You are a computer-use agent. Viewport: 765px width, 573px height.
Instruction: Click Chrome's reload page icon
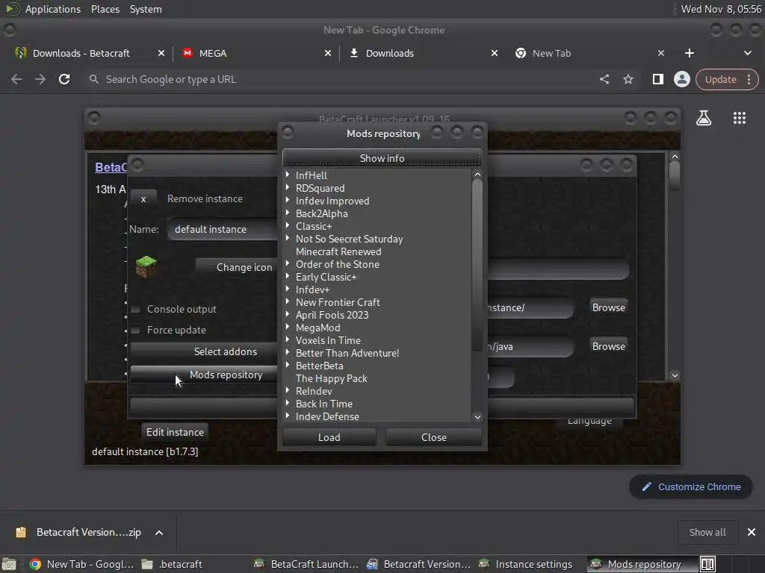tap(64, 79)
